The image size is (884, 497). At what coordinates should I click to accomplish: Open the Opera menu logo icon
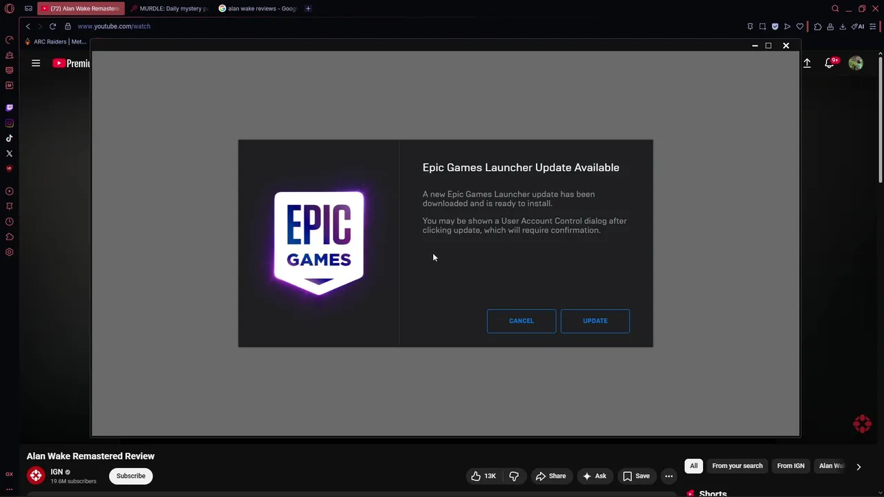[x=9, y=8]
